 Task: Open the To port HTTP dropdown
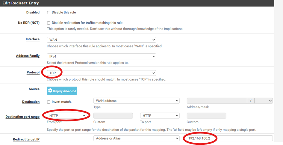click(x=160, y=115)
